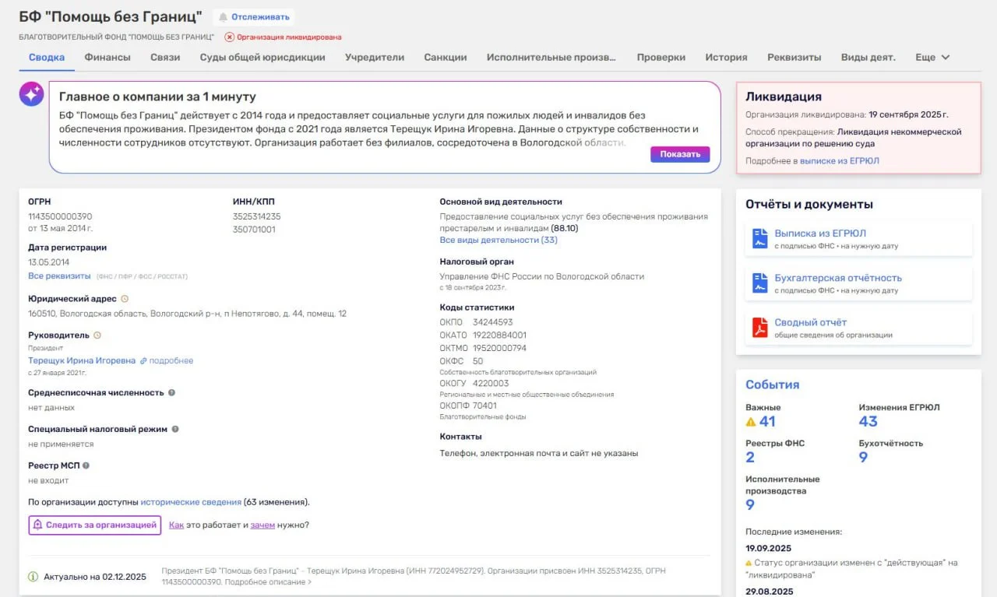
Task: Click the ОКПО code 34244593
Action: tap(493, 322)
